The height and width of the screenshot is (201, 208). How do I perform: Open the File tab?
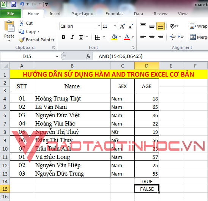(x=11, y=14)
